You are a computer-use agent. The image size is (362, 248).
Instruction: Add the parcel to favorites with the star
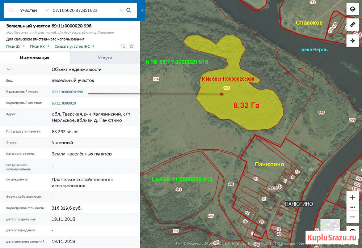tap(131, 46)
